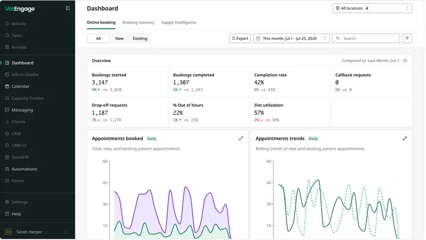Open the All locations dropdown
Image resolution: width=426 pixels, height=240 pixels.
coord(372,8)
